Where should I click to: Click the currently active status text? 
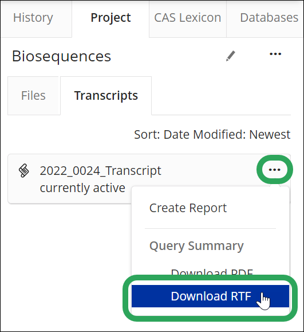(x=82, y=188)
